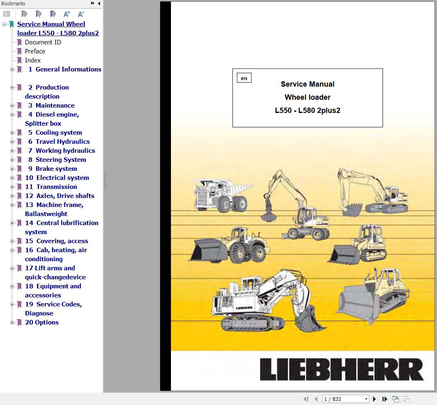This screenshot has height=405, width=437.
Task: Increase bookmark text size (A+)
Action: 66,14
